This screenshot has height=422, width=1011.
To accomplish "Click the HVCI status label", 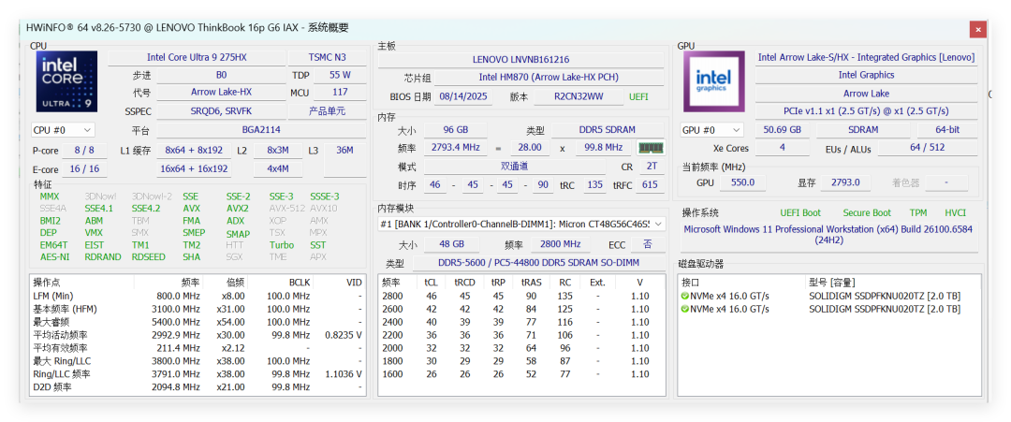I will 955,213.
